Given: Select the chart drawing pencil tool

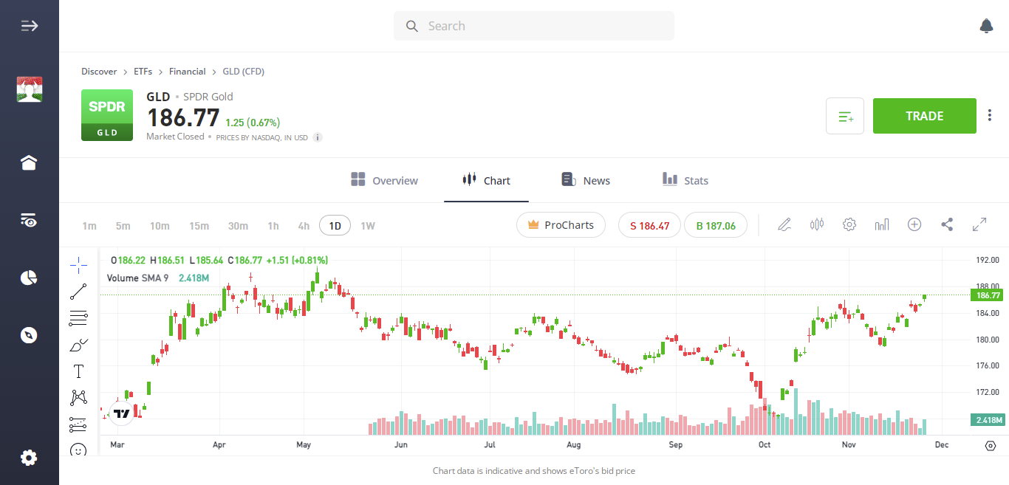Looking at the screenshot, I should (784, 224).
